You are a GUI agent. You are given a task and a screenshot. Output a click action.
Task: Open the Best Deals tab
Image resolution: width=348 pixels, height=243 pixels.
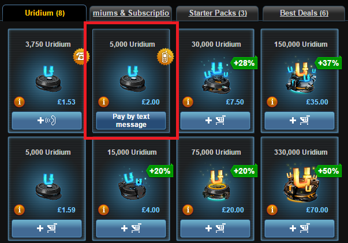click(x=304, y=13)
